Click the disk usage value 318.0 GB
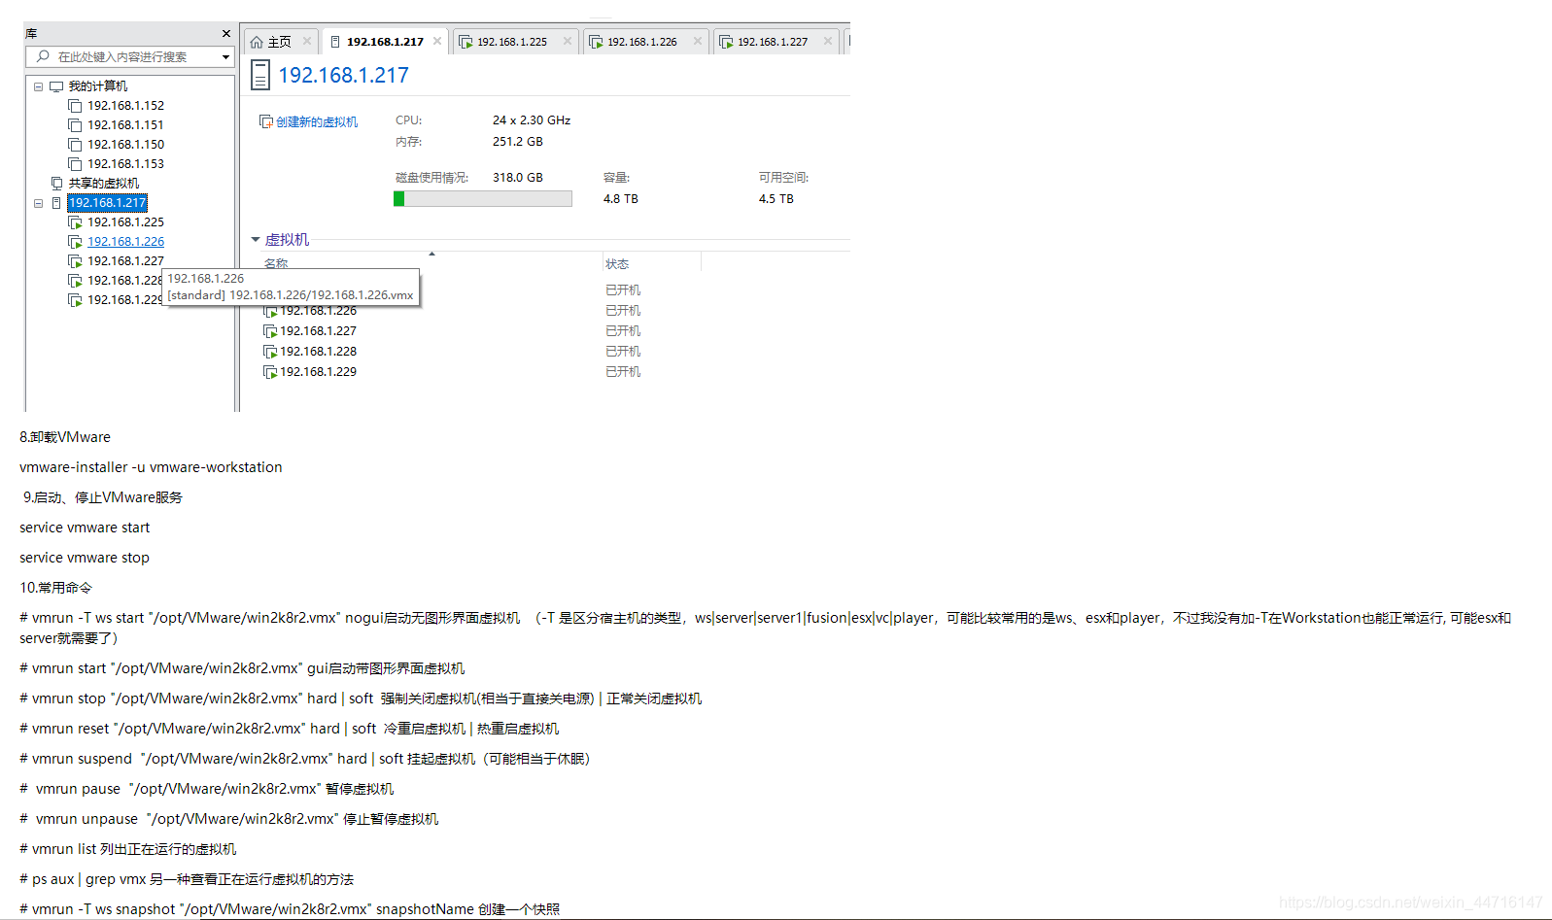The image size is (1552, 920). tap(518, 178)
